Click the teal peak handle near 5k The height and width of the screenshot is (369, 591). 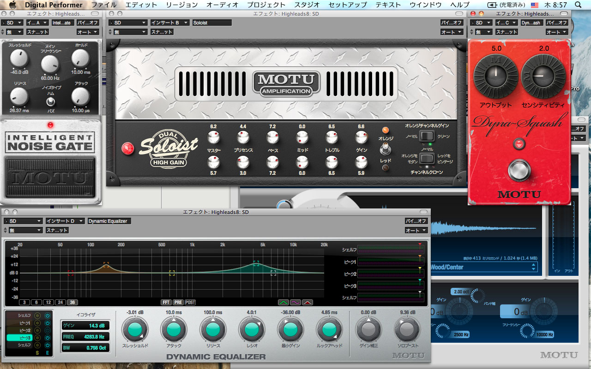(x=256, y=263)
